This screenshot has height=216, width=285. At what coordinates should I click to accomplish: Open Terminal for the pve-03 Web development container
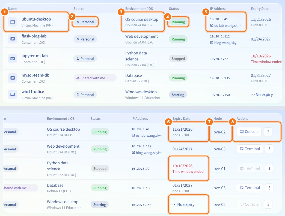click(x=250, y=149)
